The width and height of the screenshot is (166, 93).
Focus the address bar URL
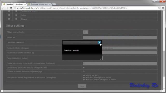click(72, 8)
